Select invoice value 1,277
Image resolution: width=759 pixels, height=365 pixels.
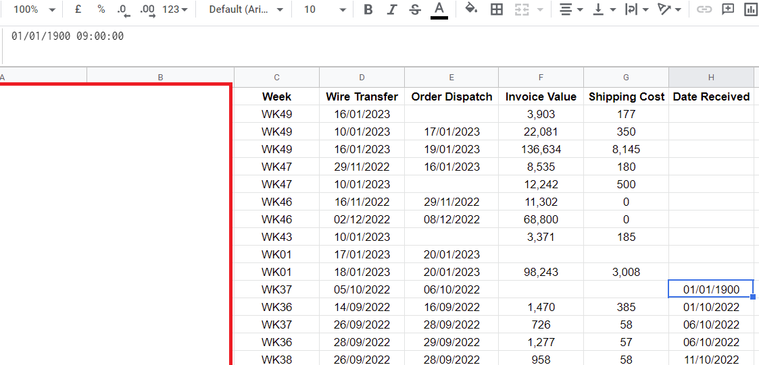541,342
